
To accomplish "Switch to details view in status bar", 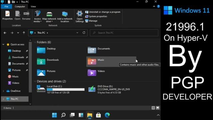I will [x=153, y=108].
